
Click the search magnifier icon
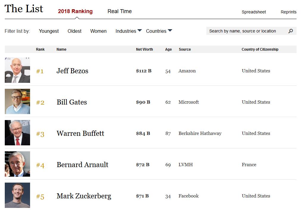tap(291, 31)
